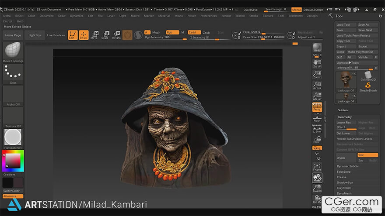Toggle the Mrgb mode button
385x216 pixels.
(156, 32)
